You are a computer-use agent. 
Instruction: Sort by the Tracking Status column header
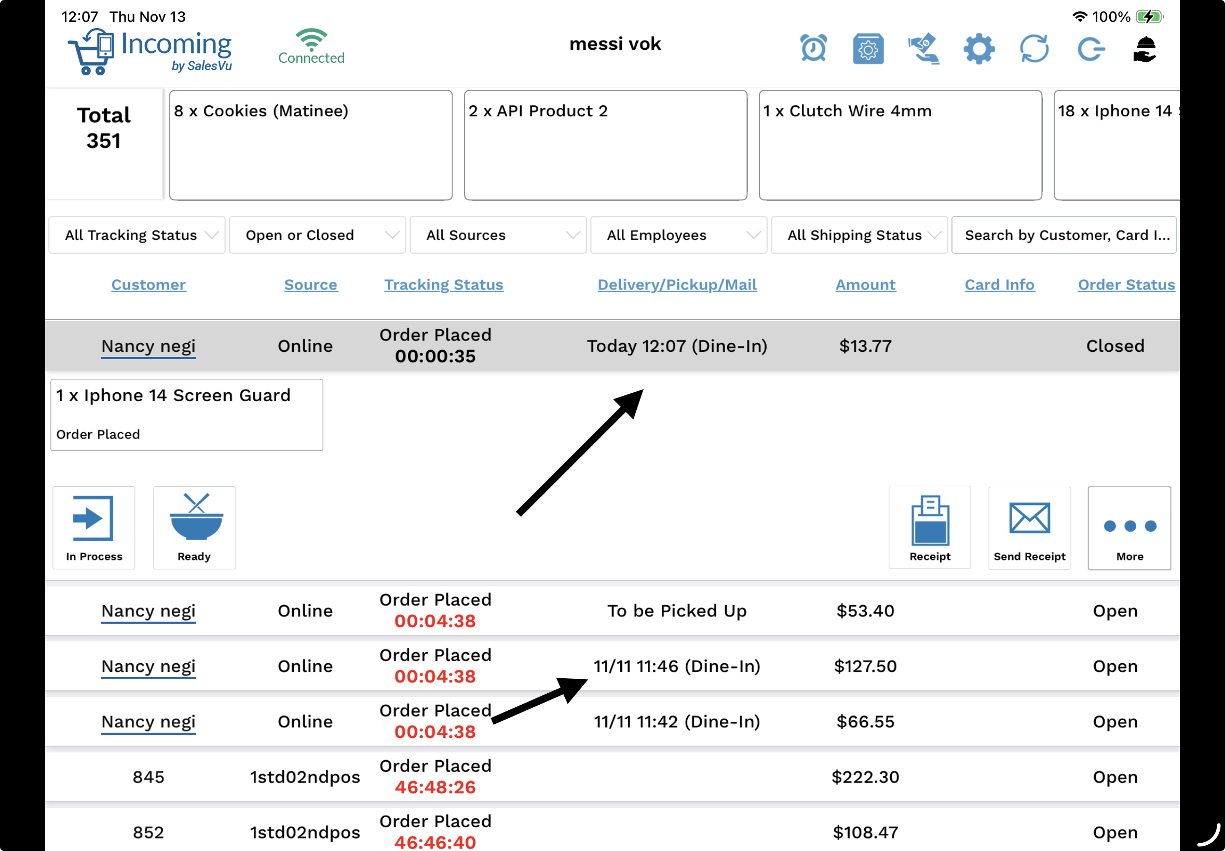[444, 285]
